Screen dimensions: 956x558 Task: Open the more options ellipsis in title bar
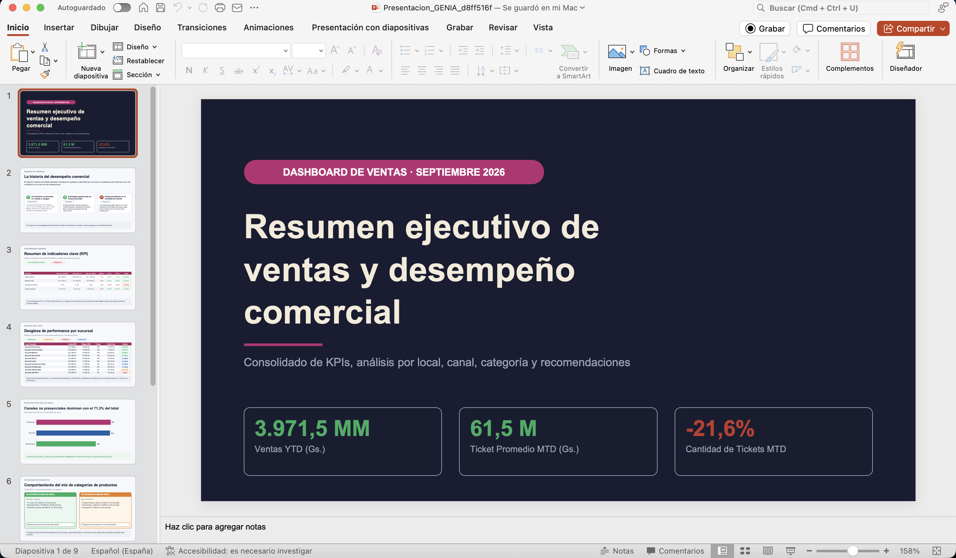click(254, 8)
